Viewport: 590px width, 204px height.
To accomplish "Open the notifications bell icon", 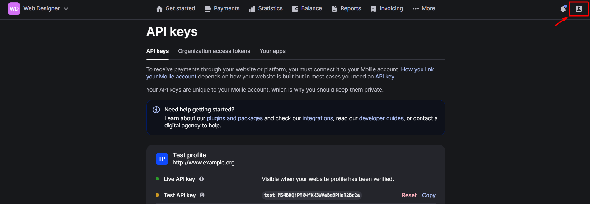I will tap(563, 9).
